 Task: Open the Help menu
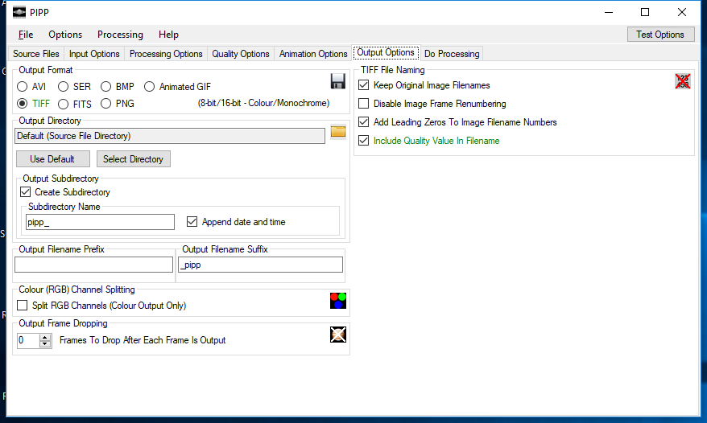click(168, 35)
